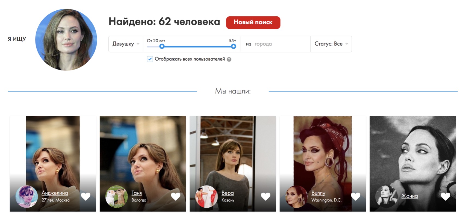The height and width of the screenshot is (218, 463).
Task: Click the heart icon on Жанна's card
Action: click(445, 196)
